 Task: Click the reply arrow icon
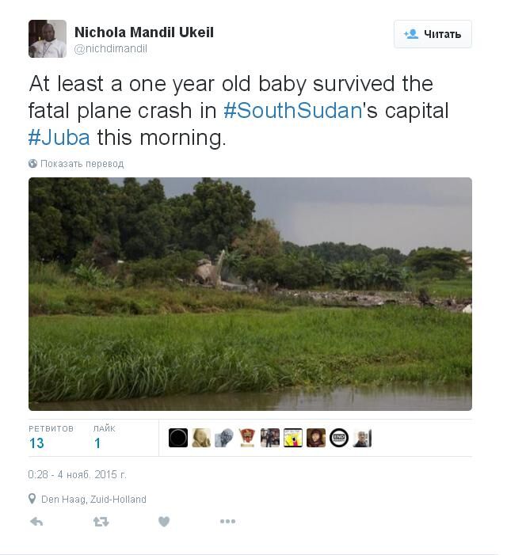click(36, 522)
